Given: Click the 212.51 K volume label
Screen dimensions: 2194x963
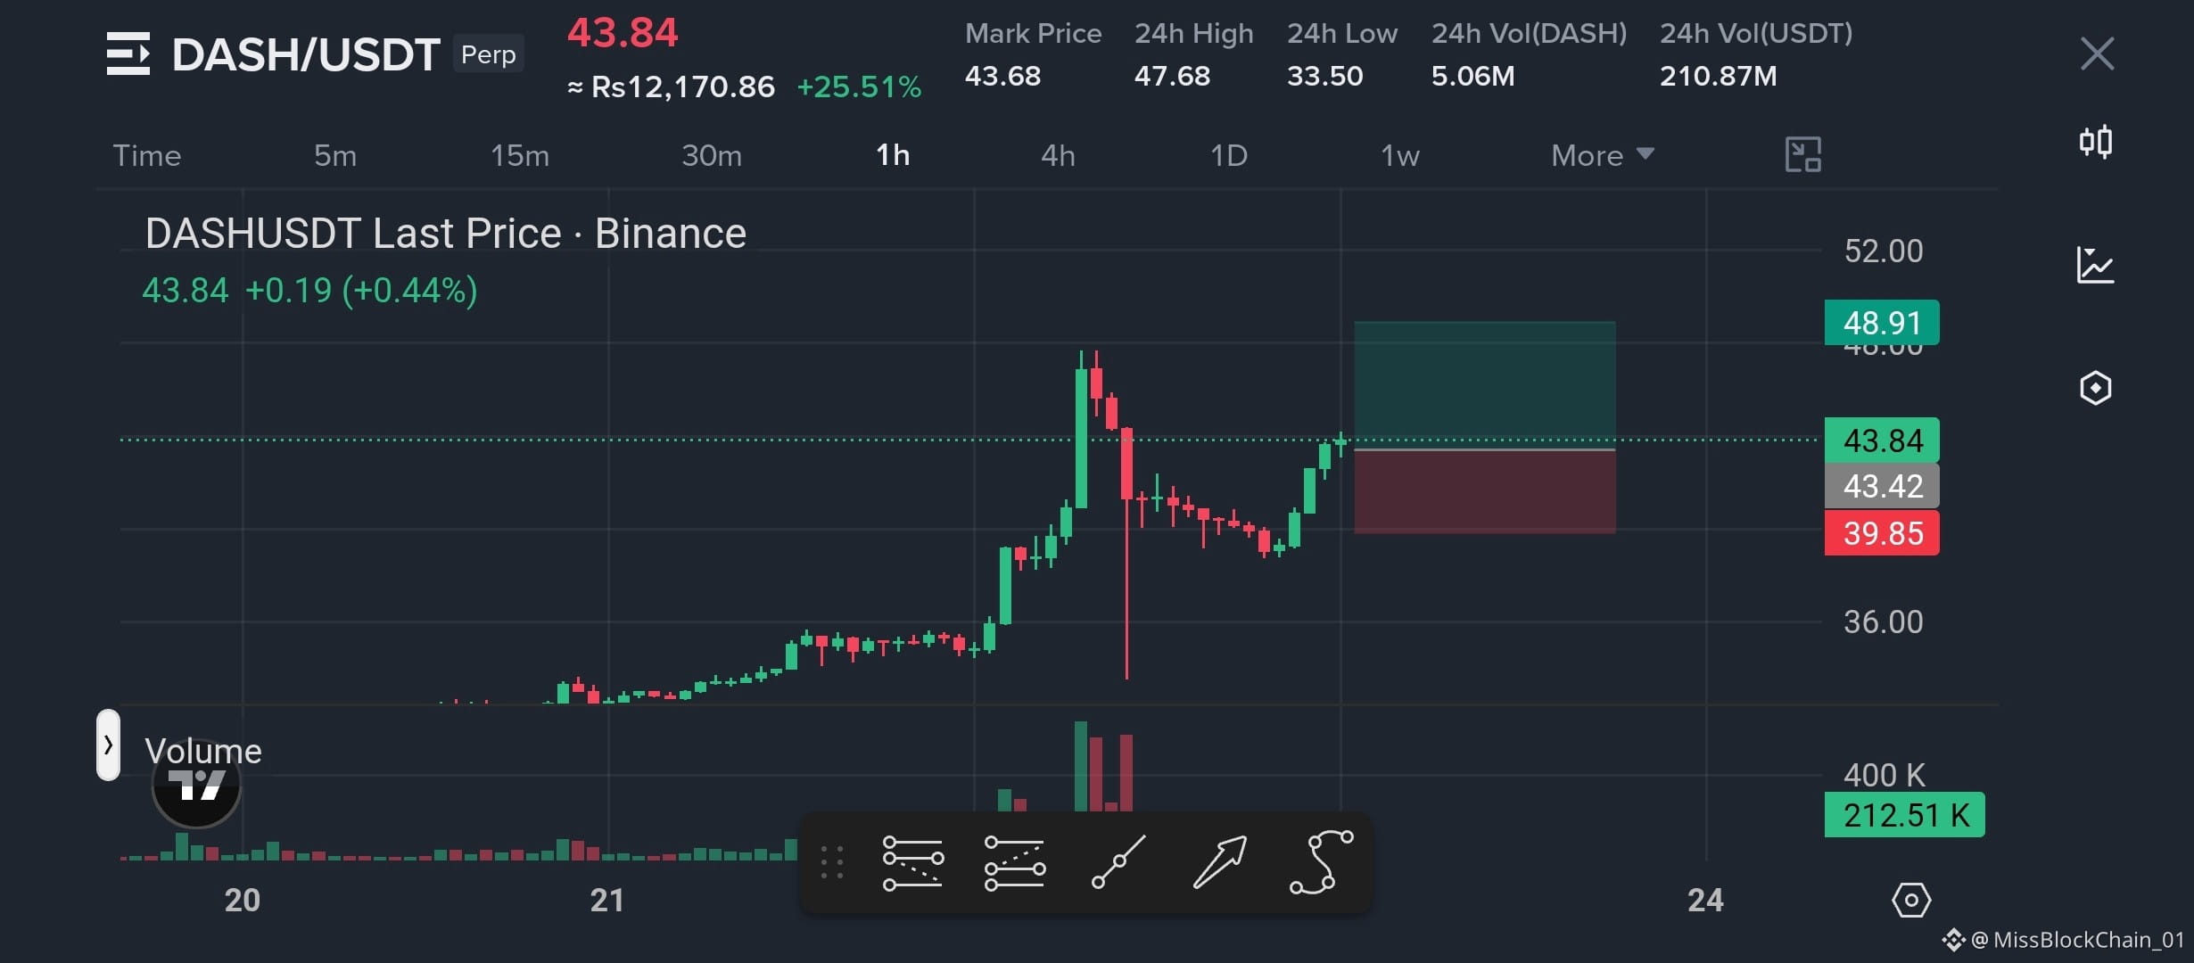Looking at the screenshot, I should [x=1905, y=814].
